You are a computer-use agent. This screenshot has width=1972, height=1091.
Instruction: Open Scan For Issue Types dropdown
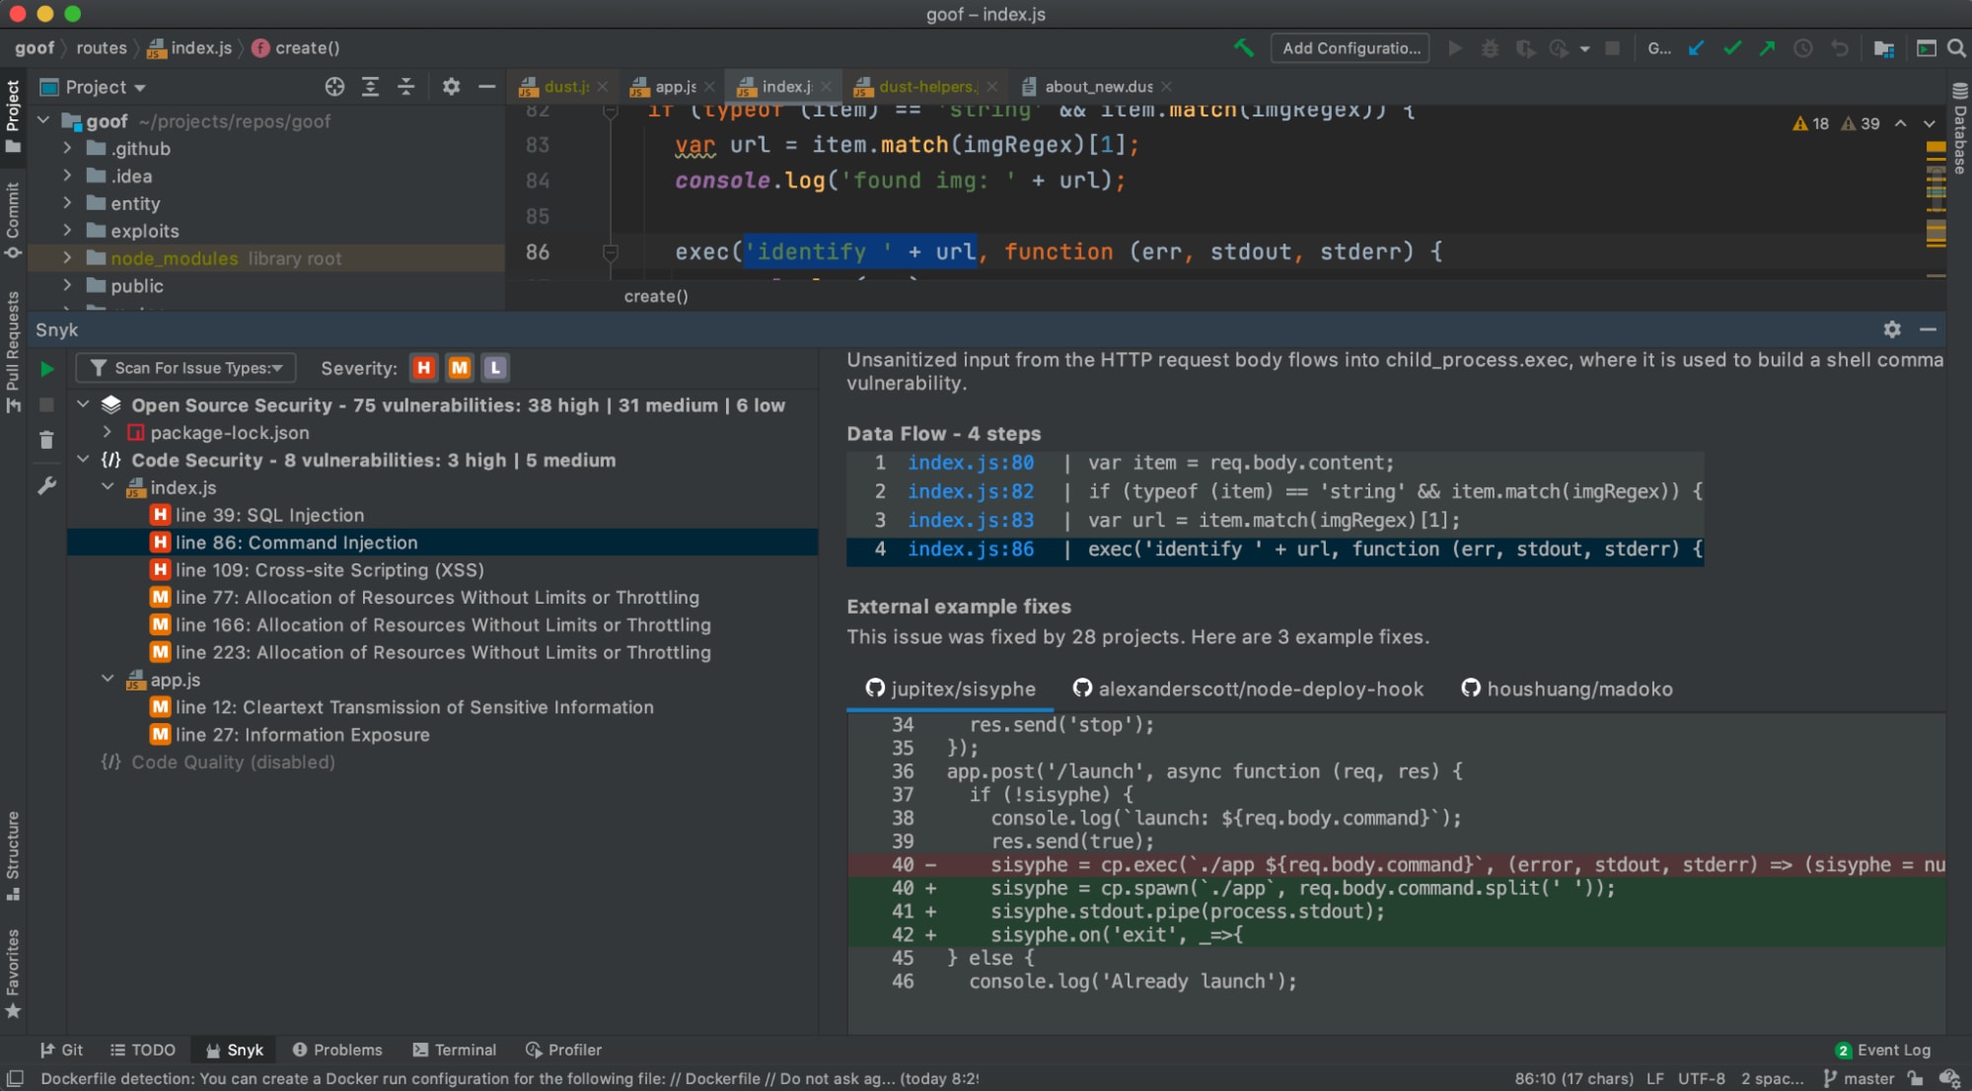point(186,368)
